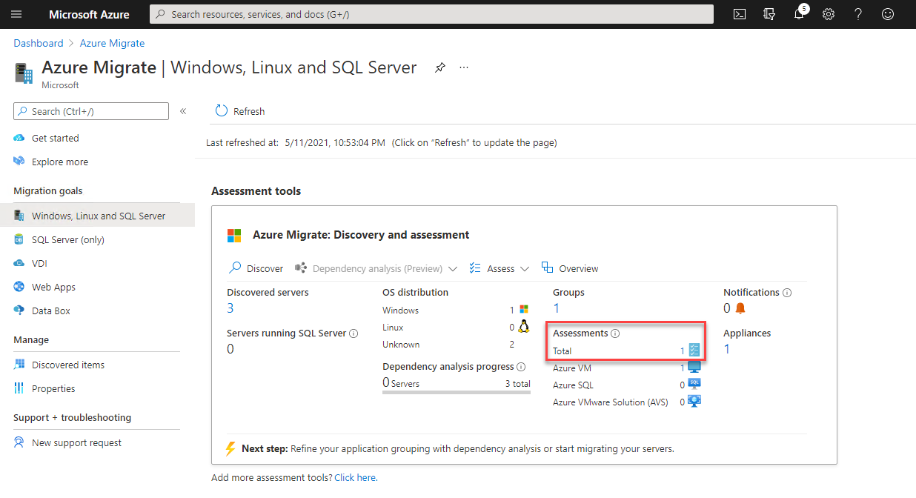Open the Cloud Shell icon
The image size is (916, 498).
click(x=739, y=14)
